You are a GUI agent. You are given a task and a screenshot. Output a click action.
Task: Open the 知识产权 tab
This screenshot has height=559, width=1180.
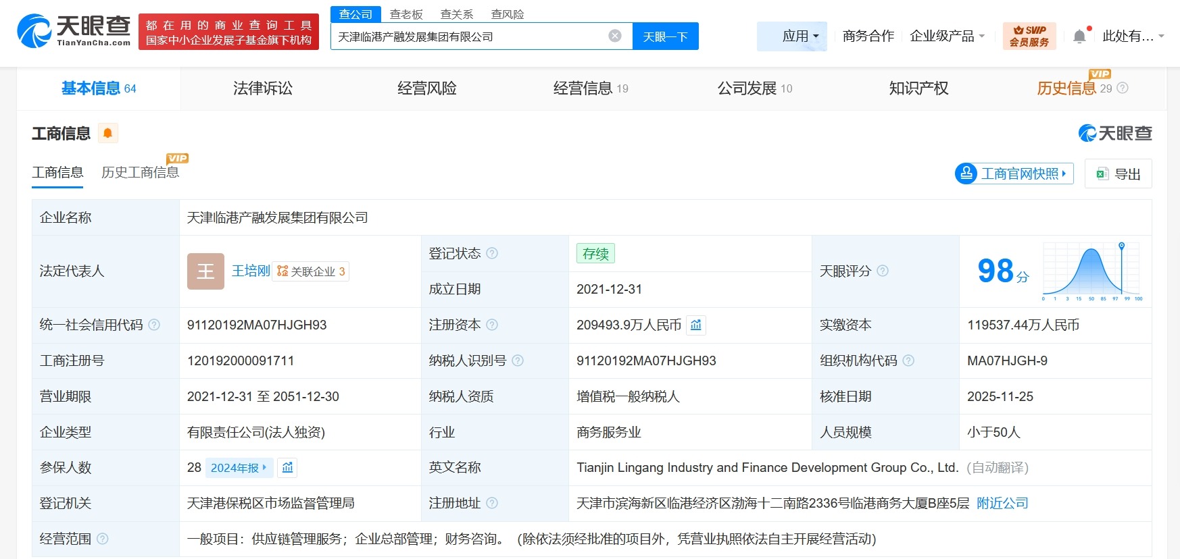(x=919, y=88)
